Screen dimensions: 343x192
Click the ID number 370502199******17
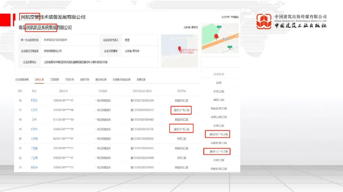coord(63,158)
